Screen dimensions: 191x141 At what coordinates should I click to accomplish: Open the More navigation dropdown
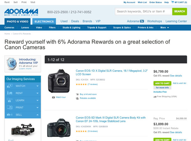[x=165, y=28]
